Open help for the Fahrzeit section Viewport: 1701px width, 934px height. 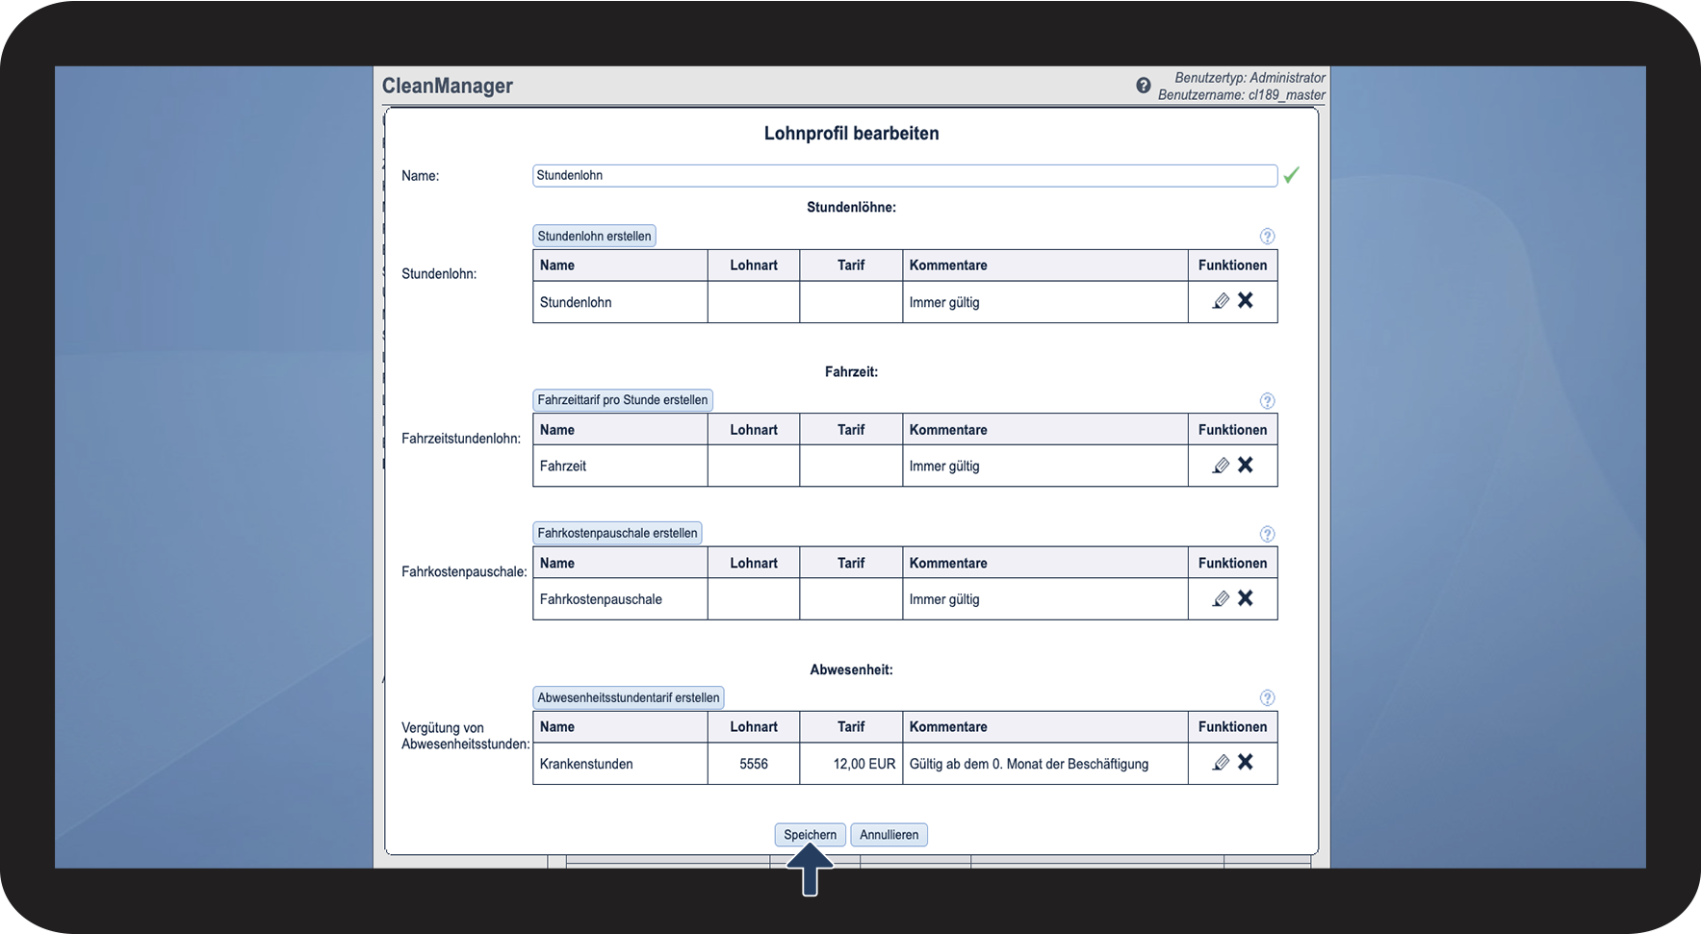click(1267, 401)
